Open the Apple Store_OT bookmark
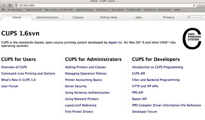Viewport: 205px width, 120px height. [34, 10]
